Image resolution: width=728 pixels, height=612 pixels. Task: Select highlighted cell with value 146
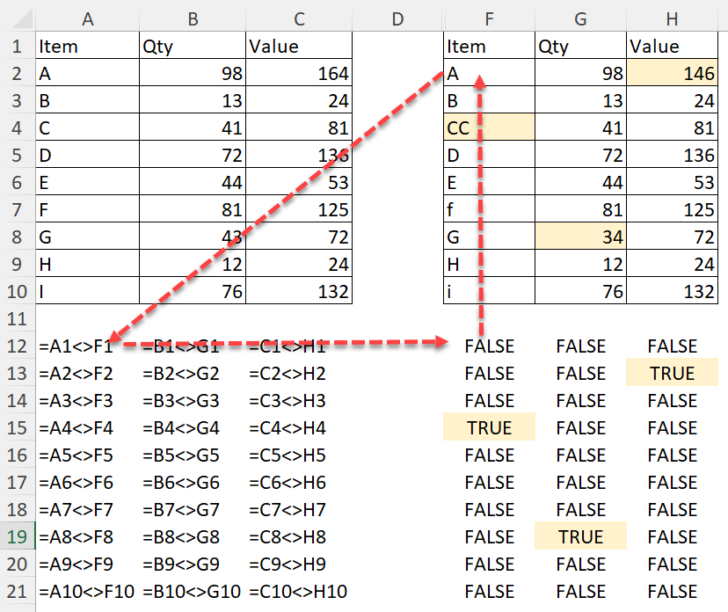coord(673,75)
